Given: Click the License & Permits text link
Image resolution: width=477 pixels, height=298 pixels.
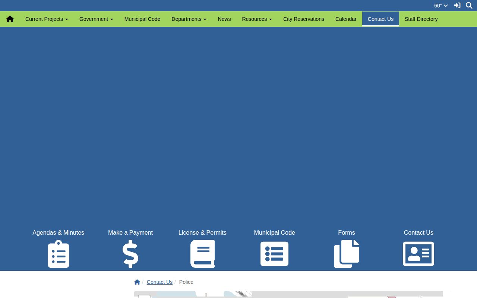Looking at the screenshot, I should 202,232.
